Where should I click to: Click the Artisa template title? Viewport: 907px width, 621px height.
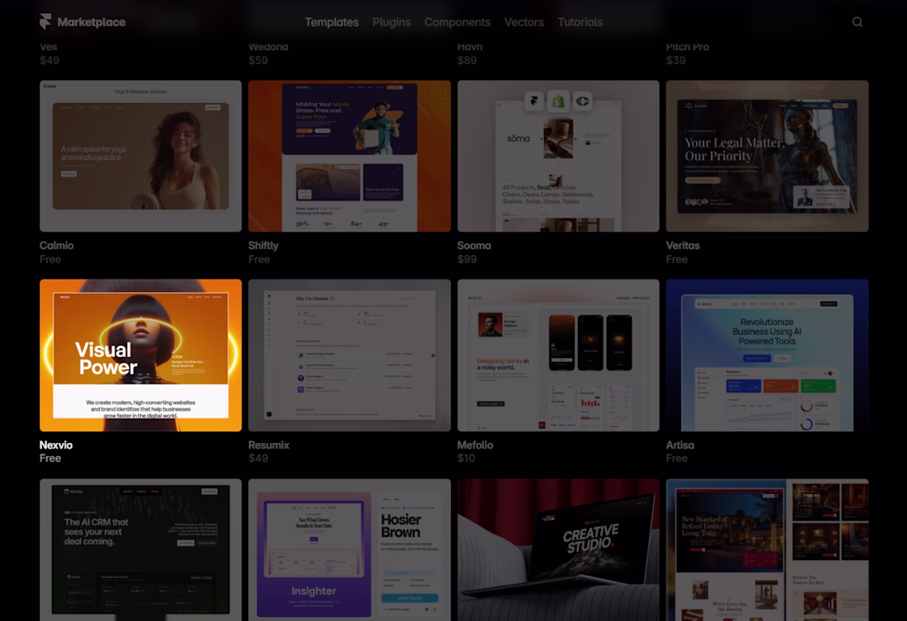click(679, 445)
